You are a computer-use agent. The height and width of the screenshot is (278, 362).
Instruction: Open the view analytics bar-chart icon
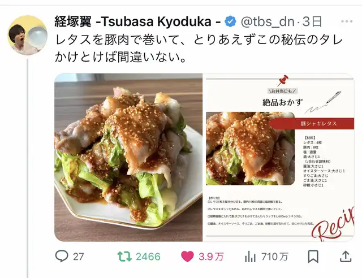pyautogui.click(x=250, y=257)
